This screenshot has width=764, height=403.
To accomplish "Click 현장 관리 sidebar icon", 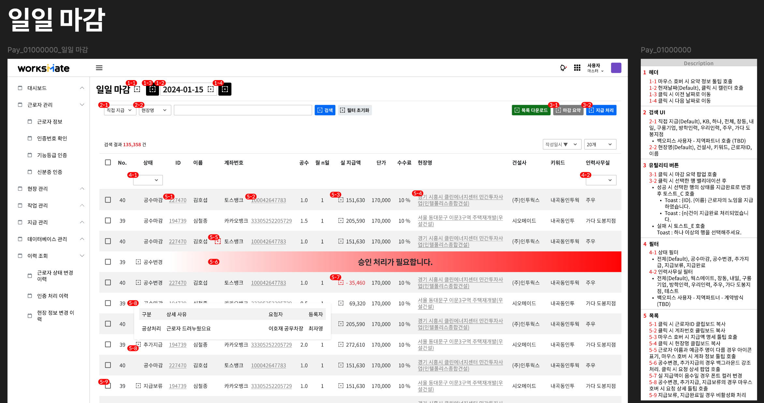I will point(20,188).
